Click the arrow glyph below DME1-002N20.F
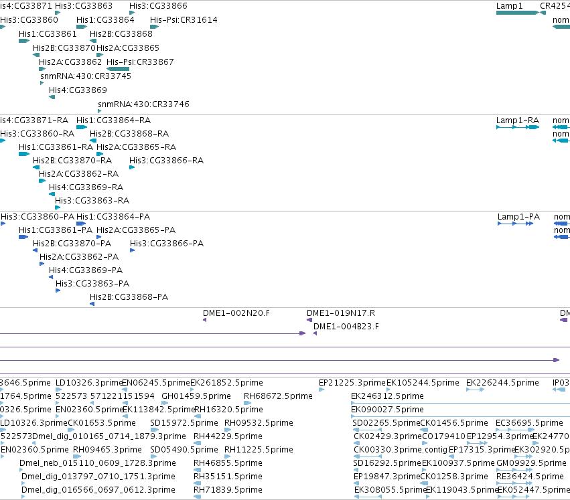This screenshot has height=500, width=570. point(205,320)
